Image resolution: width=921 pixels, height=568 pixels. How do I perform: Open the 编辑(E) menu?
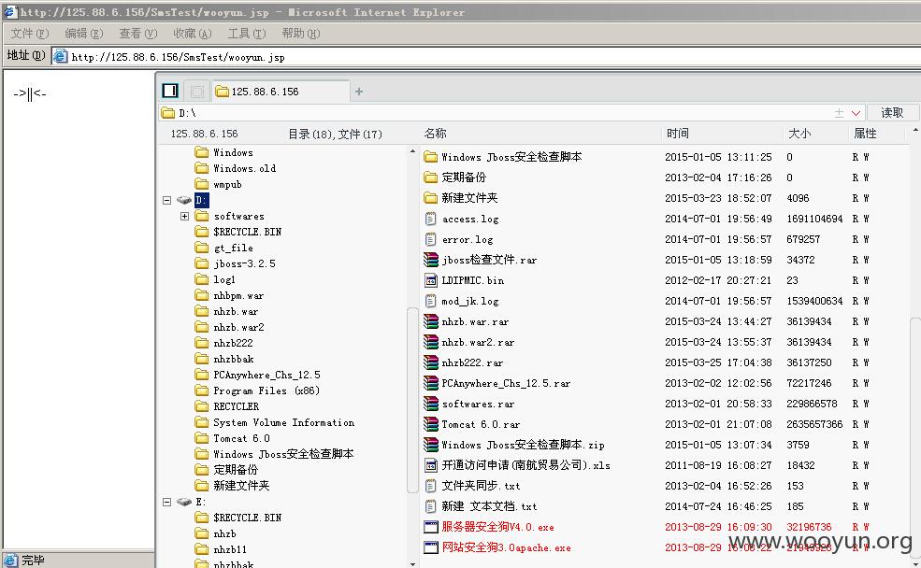click(84, 34)
